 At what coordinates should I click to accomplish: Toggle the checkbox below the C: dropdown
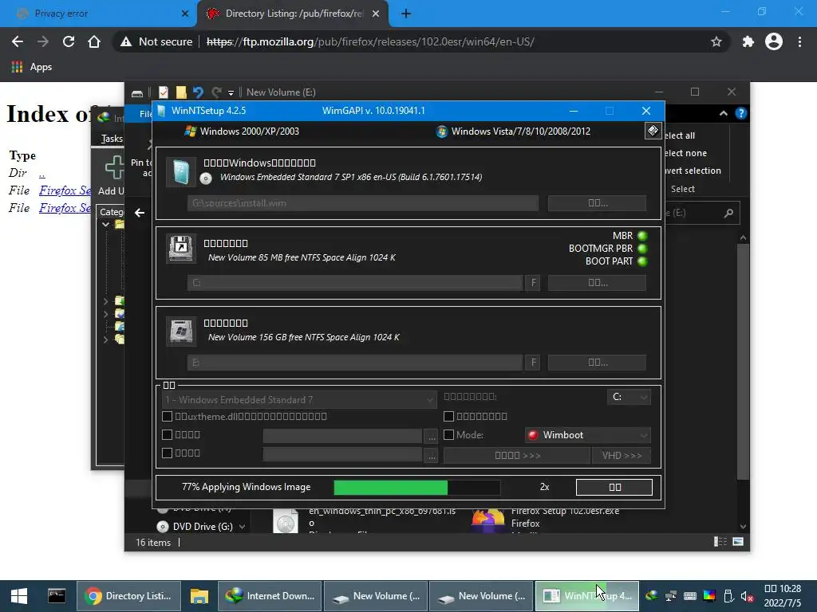coord(448,416)
